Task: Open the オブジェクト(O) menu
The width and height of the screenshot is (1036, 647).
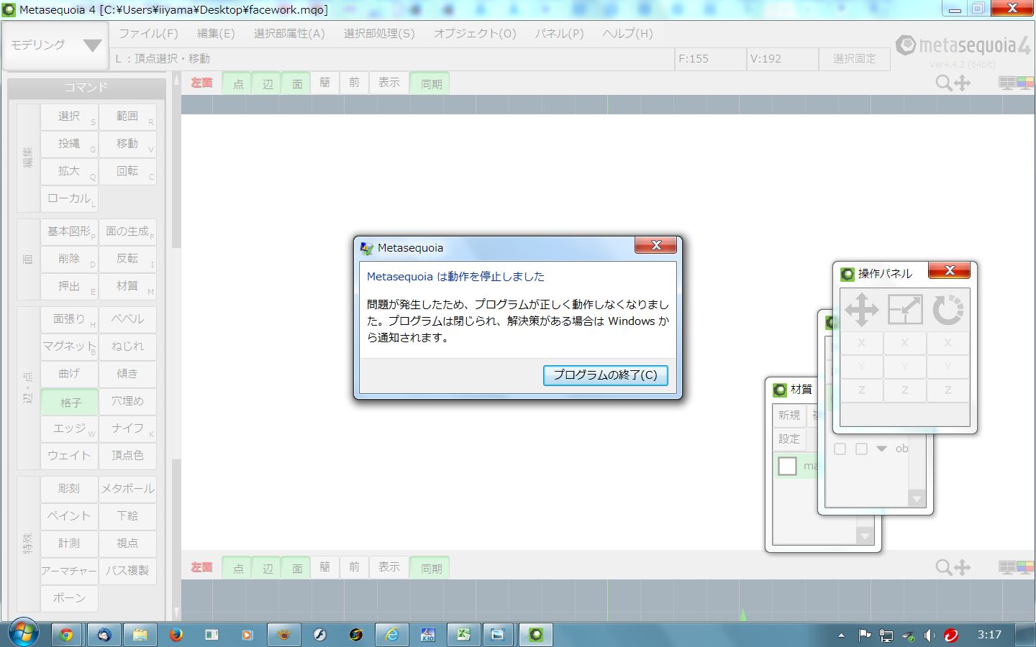Action: click(x=475, y=34)
